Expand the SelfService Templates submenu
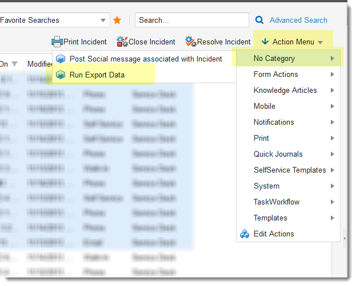Viewport: 356px width, 286px height. pyautogui.click(x=288, y=170)
